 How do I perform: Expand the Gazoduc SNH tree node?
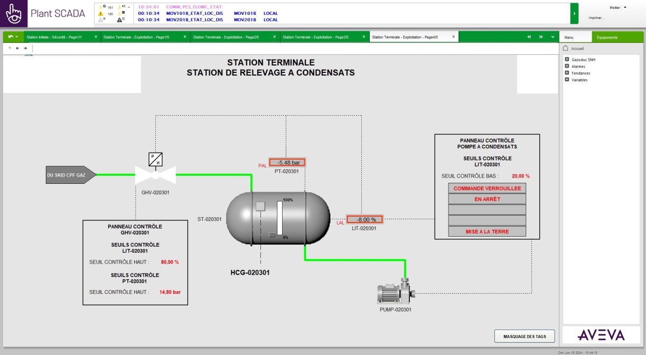[567, 60]
